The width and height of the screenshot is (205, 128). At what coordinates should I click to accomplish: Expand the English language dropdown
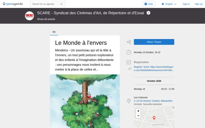pos(169,4)
